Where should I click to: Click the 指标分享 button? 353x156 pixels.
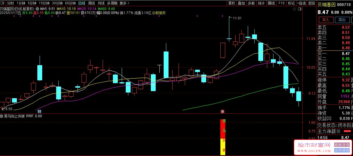tap(342, 145)
